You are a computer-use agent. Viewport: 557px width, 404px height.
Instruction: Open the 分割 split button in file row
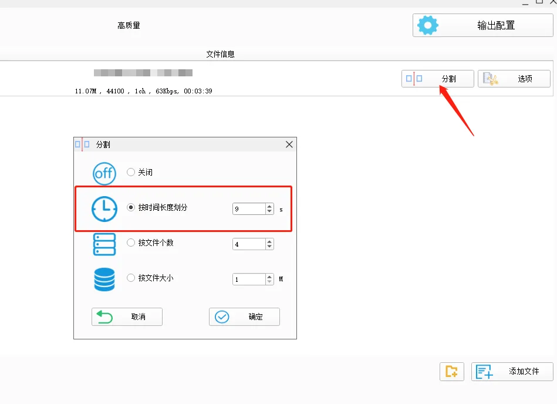438,79
